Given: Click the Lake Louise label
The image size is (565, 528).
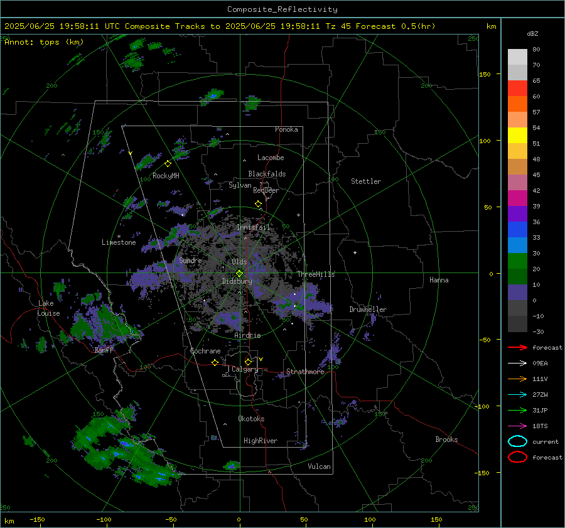Looking at the screenshot, I should coord(48,308).
